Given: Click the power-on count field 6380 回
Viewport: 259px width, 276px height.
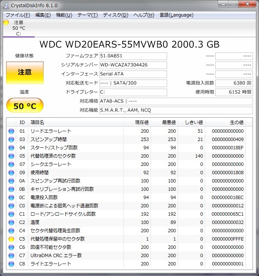Looking at the screenshot, I should click(x=234, y=83).
